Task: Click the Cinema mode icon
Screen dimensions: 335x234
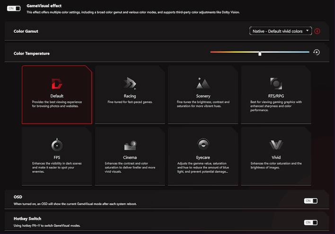Action: [130, 145]
